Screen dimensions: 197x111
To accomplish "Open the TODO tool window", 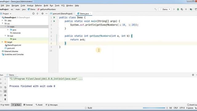I will pos(5,105).
